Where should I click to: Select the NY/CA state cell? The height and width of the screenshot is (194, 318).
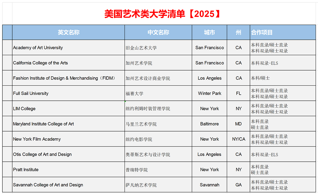pos(238,139)
